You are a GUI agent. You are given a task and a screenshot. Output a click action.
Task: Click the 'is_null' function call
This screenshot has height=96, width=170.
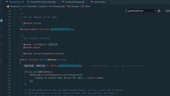[34, 72]
